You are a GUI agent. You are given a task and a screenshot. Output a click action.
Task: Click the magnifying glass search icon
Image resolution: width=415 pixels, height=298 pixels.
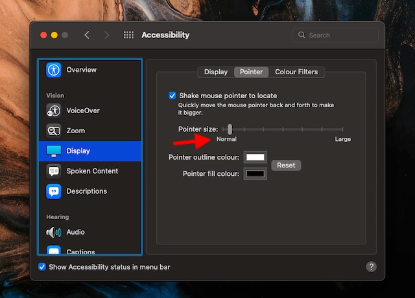point(302,35)
